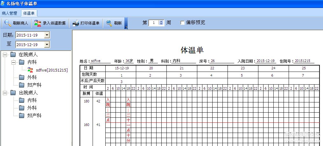Click bed number value 26
Screen dimensions: 323x146
(x=213, y=61)
